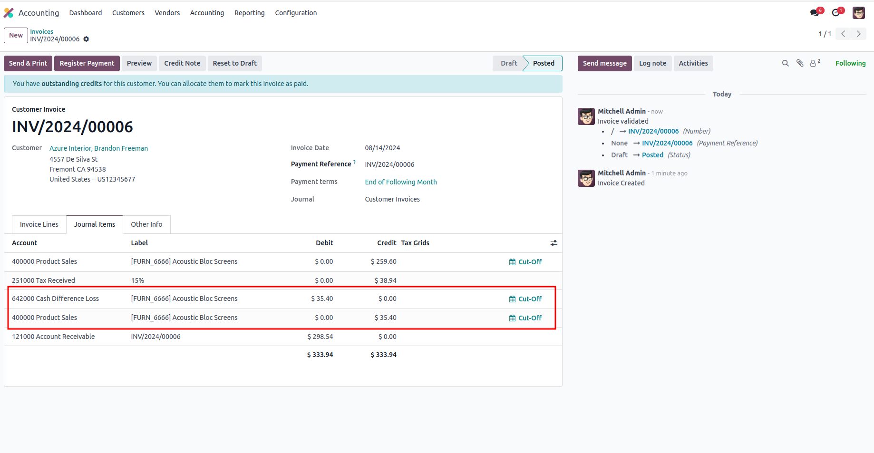Open the conversations message icon

click(815, 13)
